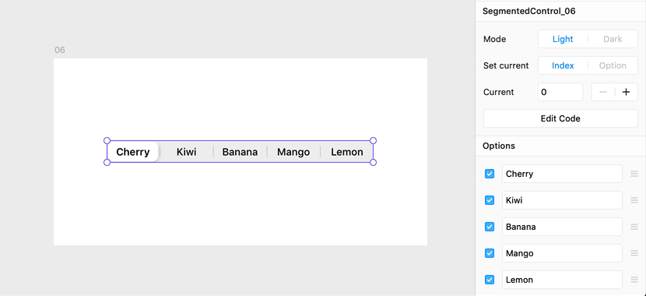646x296 pixels.
Task: Select the Lemon segment on canvas
Action: coord(347,152)
